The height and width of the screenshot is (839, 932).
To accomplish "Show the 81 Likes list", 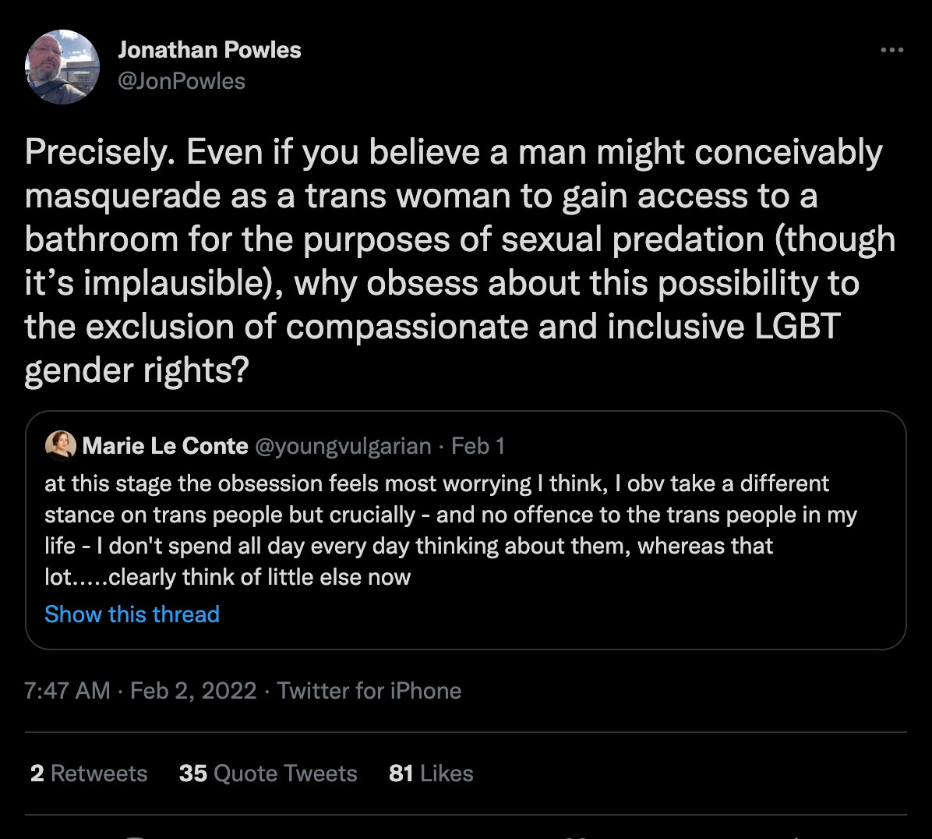I will [431, 774].
